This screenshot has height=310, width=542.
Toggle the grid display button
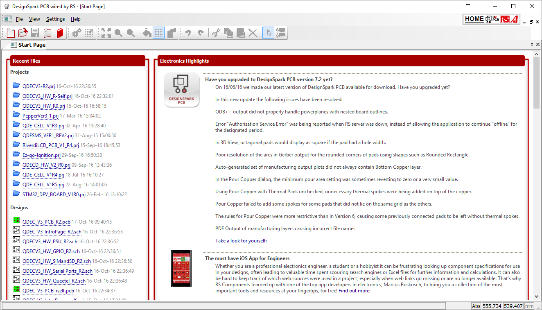pos(159,33)
